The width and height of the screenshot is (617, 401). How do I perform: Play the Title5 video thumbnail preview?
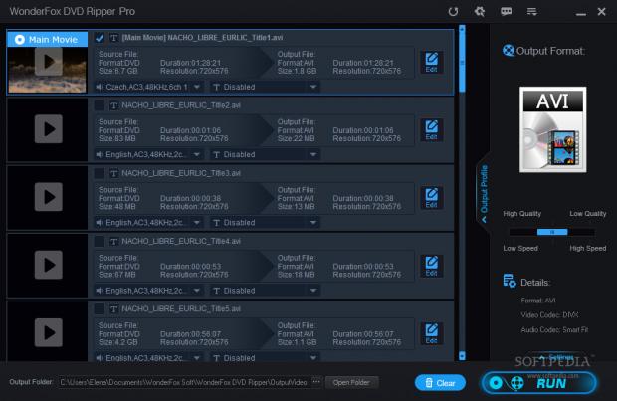click(x=48, y=333)
